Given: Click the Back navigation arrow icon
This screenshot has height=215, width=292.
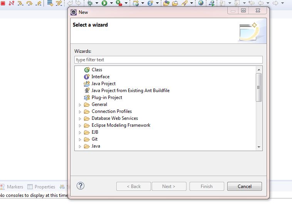Looking at the screenshot, I should [261, 3].
